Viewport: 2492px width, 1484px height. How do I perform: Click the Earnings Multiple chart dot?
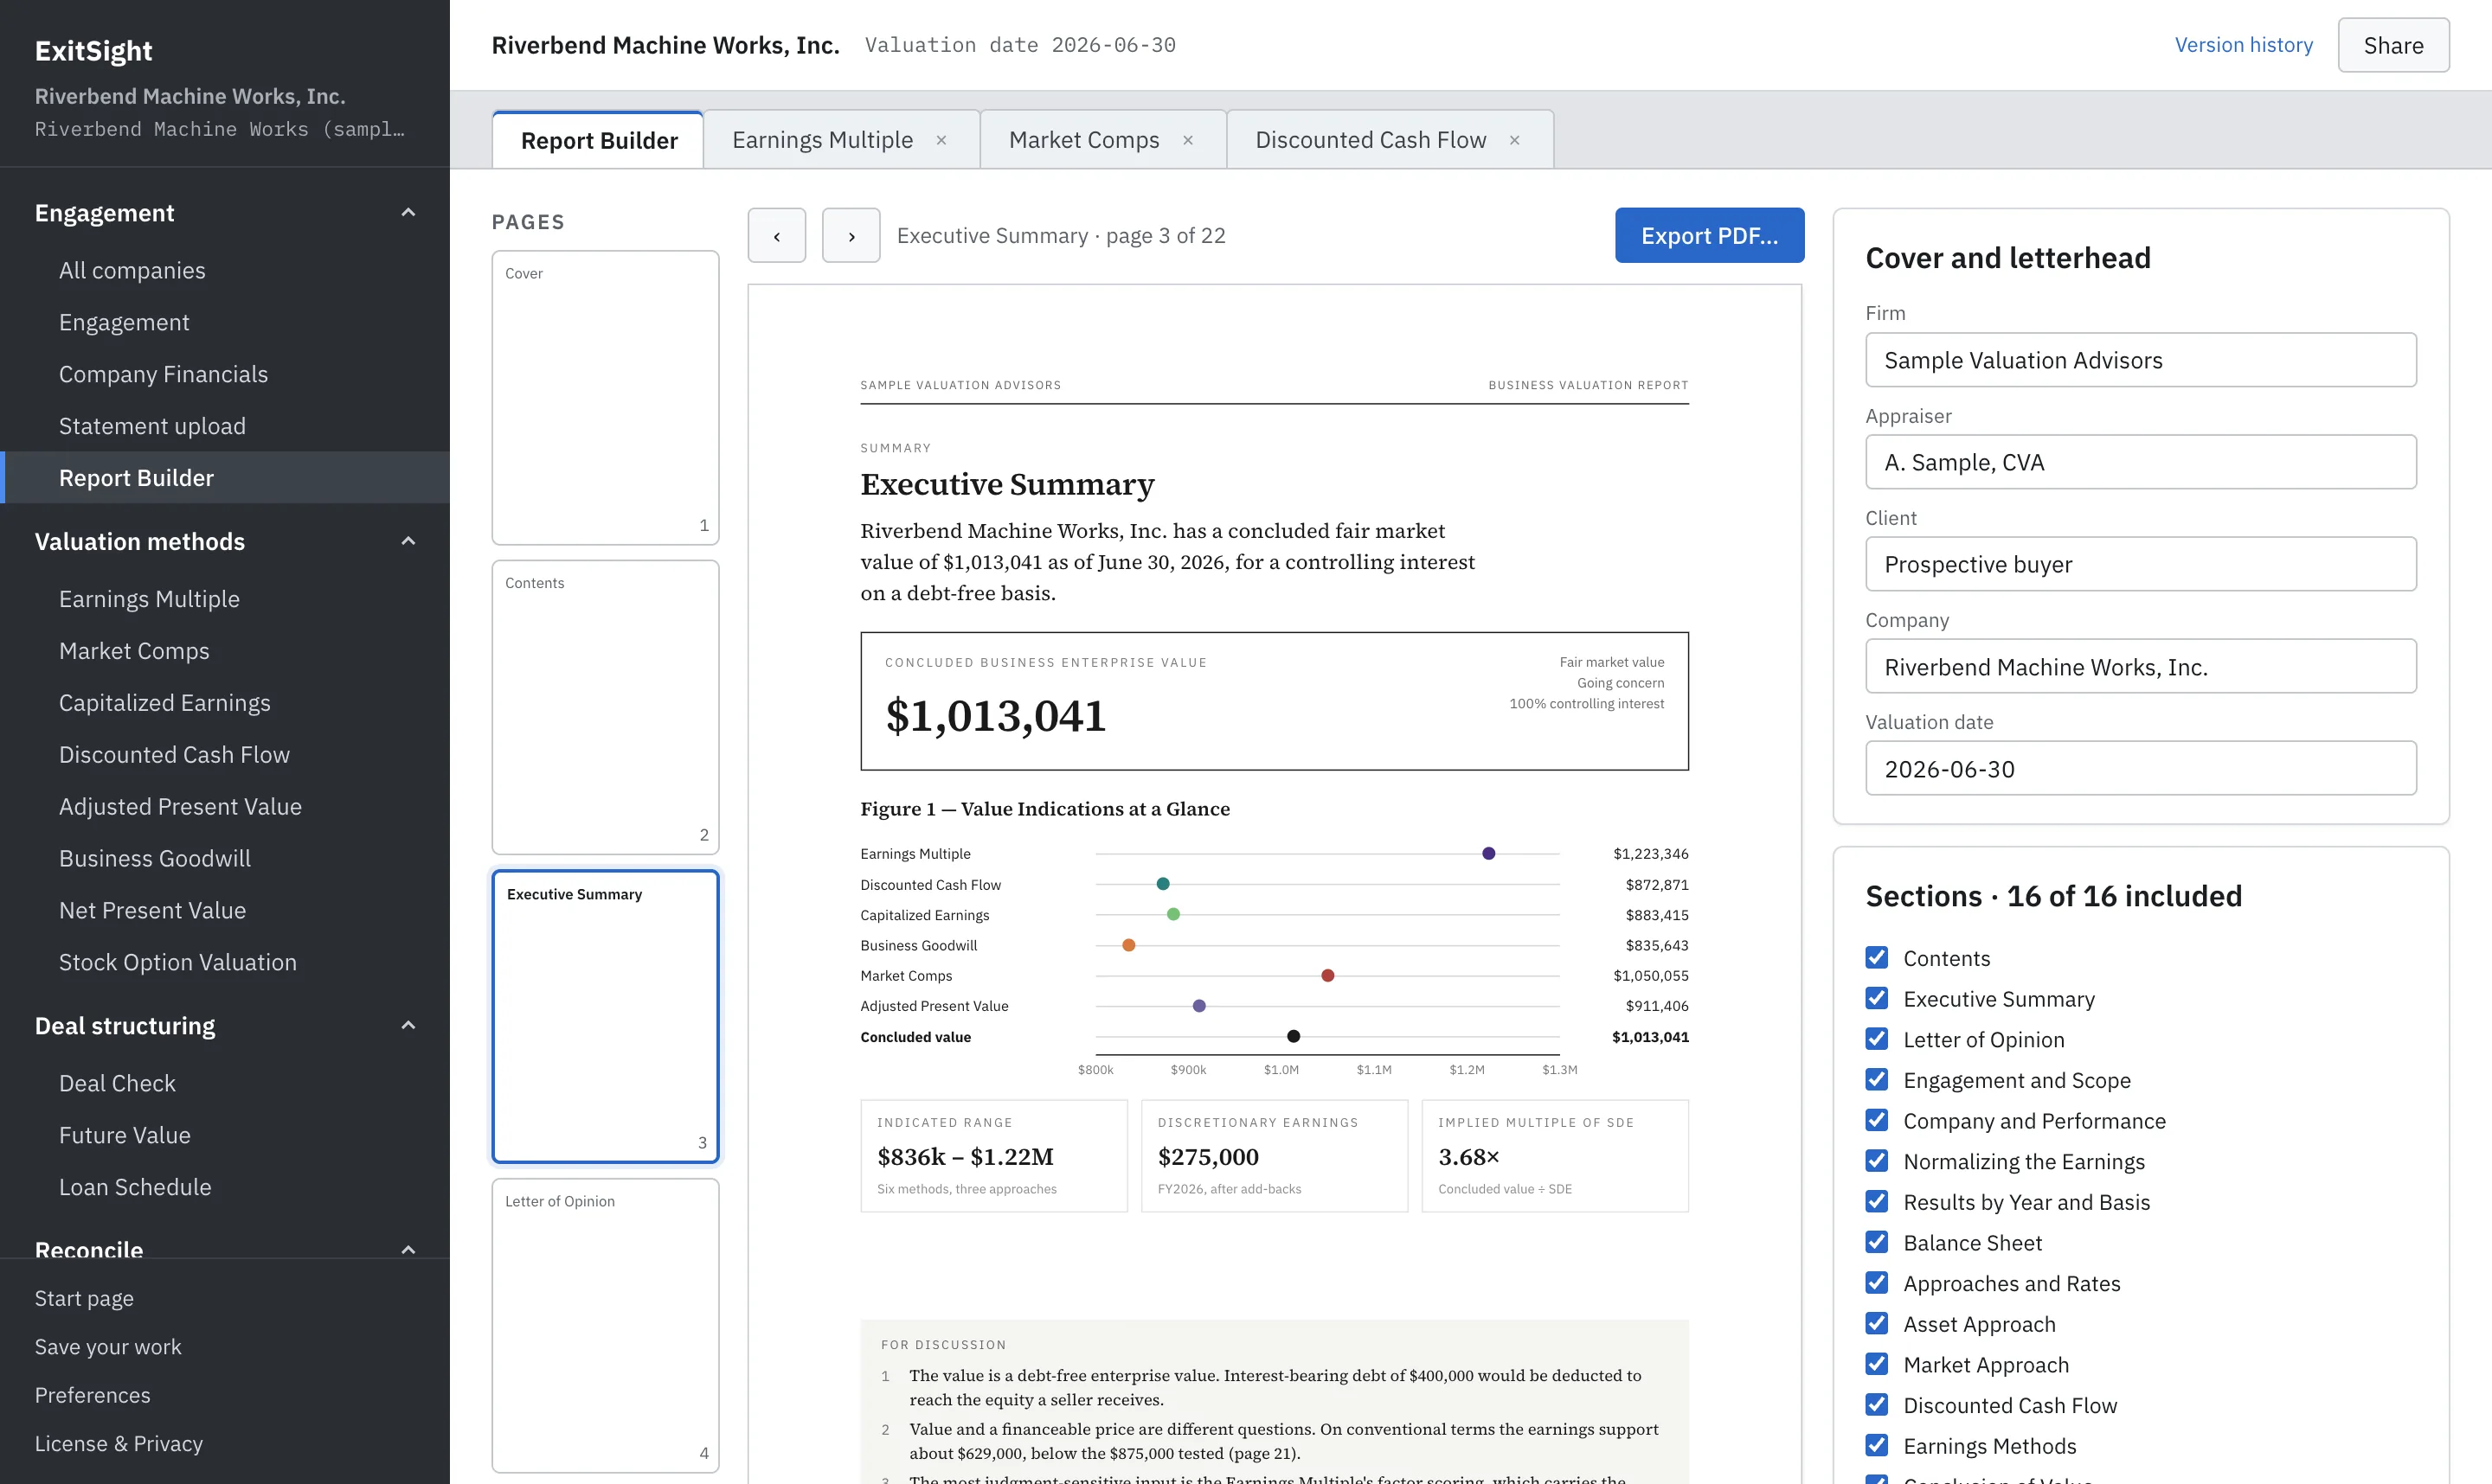pos(1488,854)
